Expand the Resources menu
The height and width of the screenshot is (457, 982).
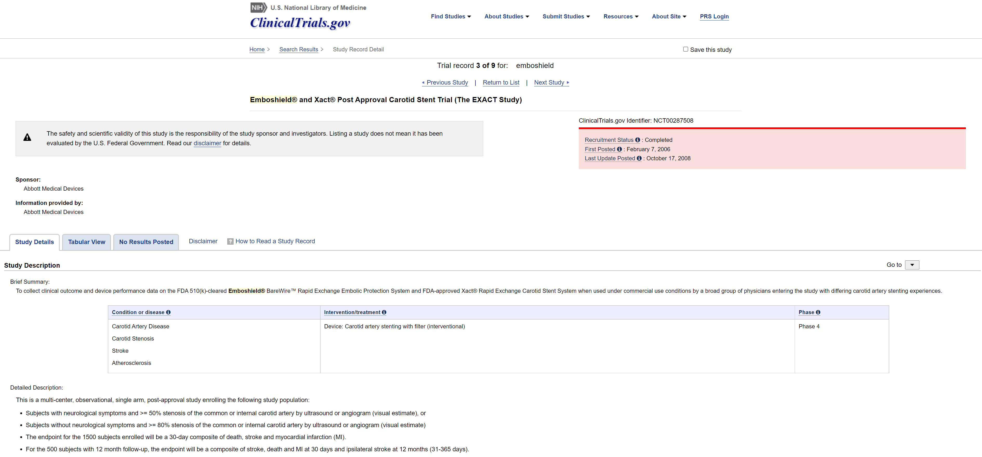(x=621, y=16)
